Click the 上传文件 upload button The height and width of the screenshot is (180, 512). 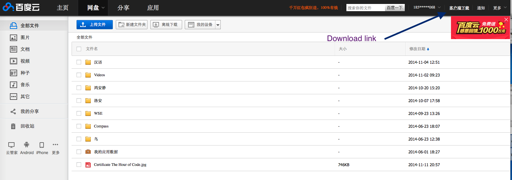[x=95, y=25]
